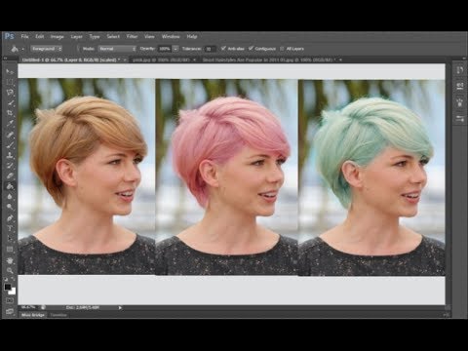Click the Photoshop Ps logo

pos(10,36)
